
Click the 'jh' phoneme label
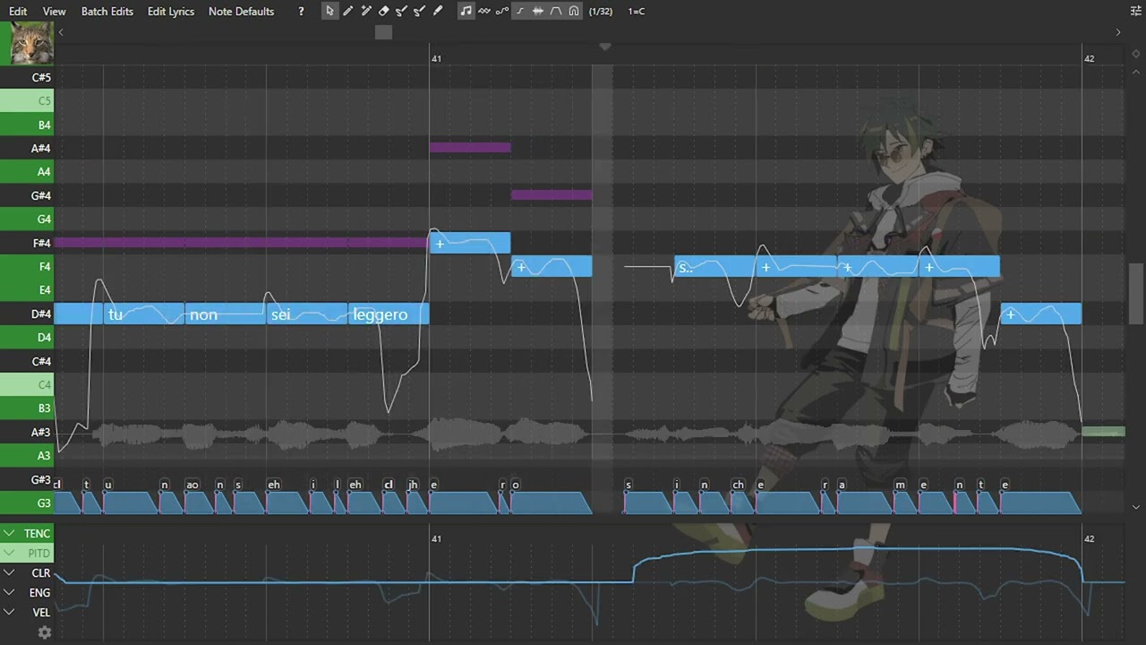(413, 485)
